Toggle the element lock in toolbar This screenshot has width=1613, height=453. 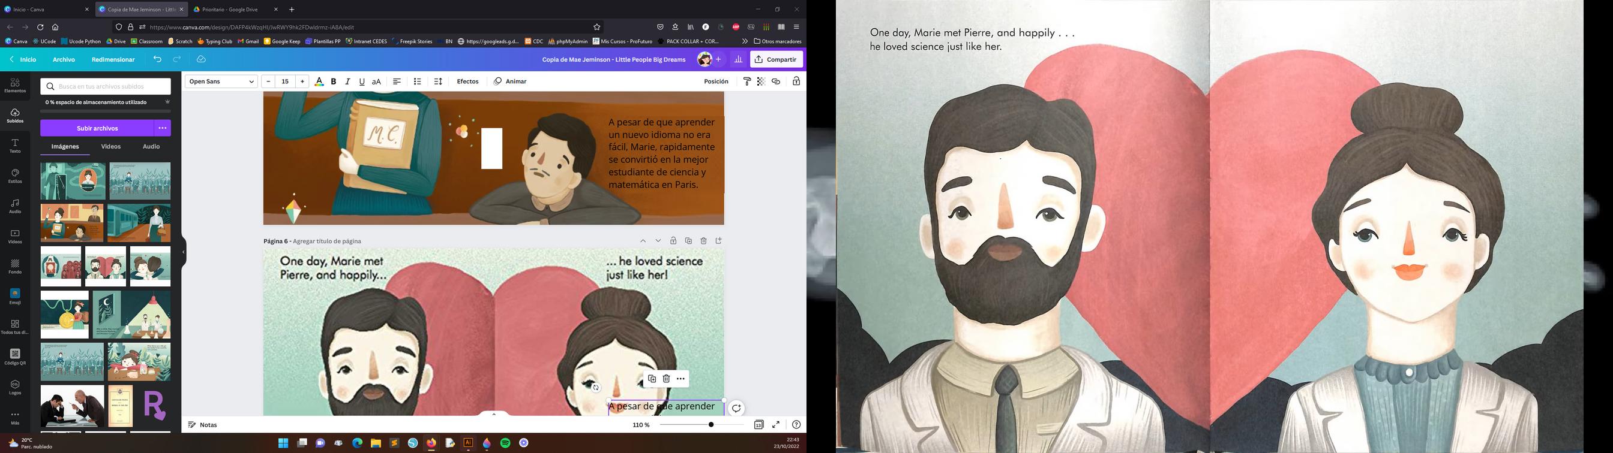pyautogui.click(x=796, y=81)
